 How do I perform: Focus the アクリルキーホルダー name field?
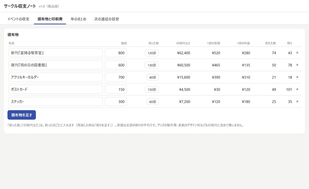pos(56,77)
